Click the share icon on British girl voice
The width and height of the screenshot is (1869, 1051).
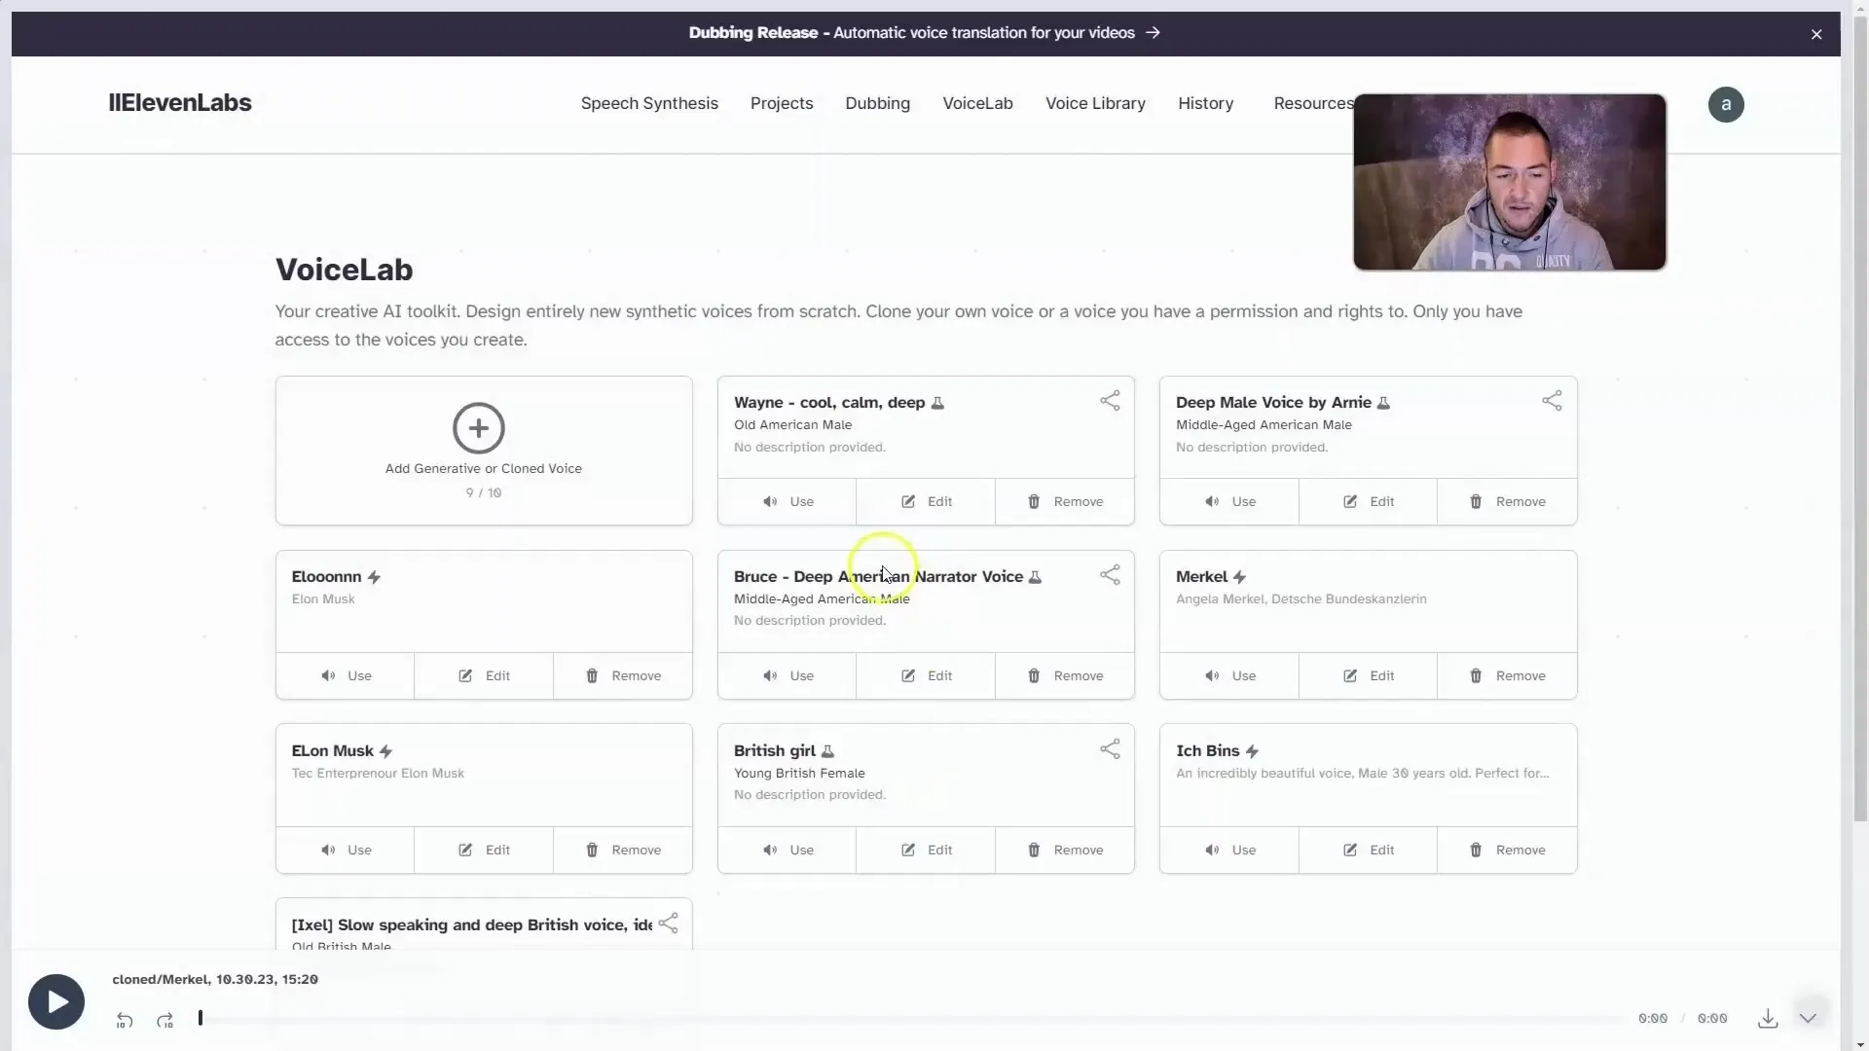pos(1109,749)
